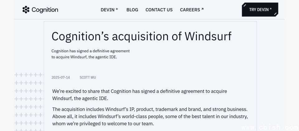The height and width of the screenshot is (131, 299).
Task: Click the Cognition hexagon cluster logo icon
Action: pos(26,10)
